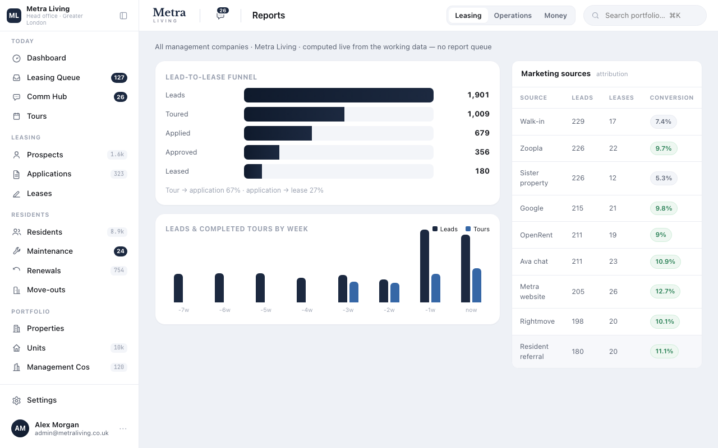
Task: Click the Dashboard gauge icon
Action: click(x=16, y=58)
